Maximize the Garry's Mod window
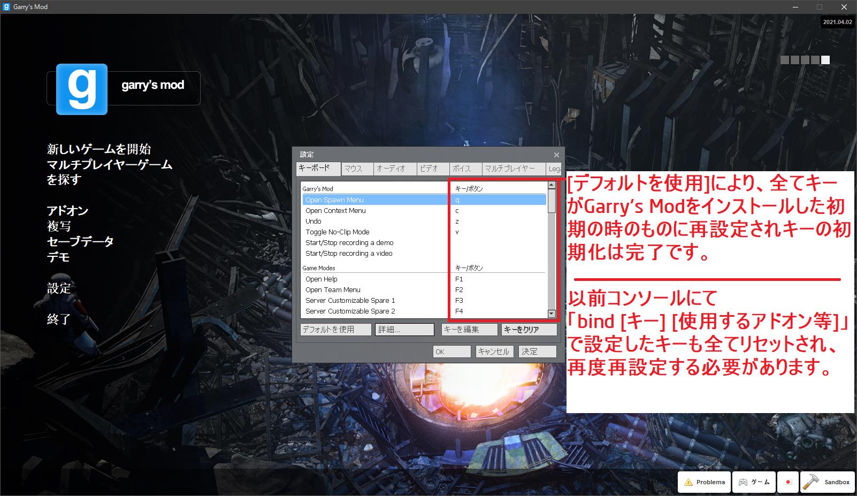 (x=819, y=7)
